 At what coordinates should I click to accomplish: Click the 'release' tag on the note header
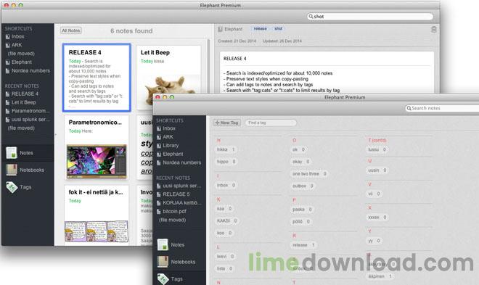tap(261, 29)
